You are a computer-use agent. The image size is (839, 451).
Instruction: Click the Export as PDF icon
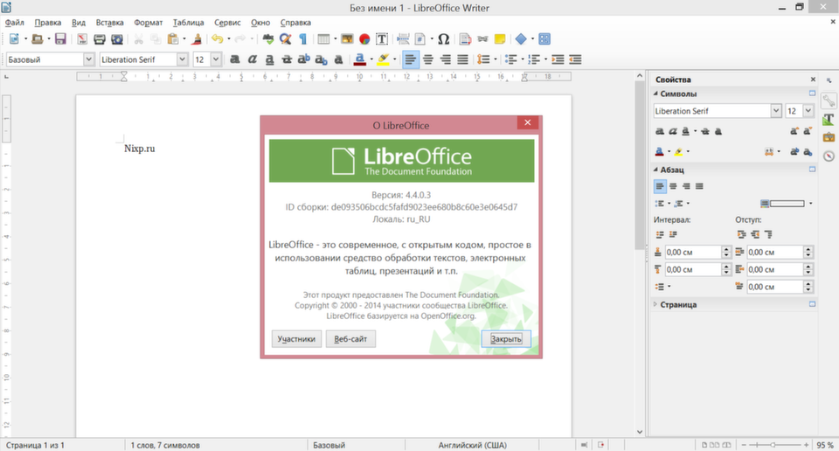pyautogui.click(x=82, y=39)
